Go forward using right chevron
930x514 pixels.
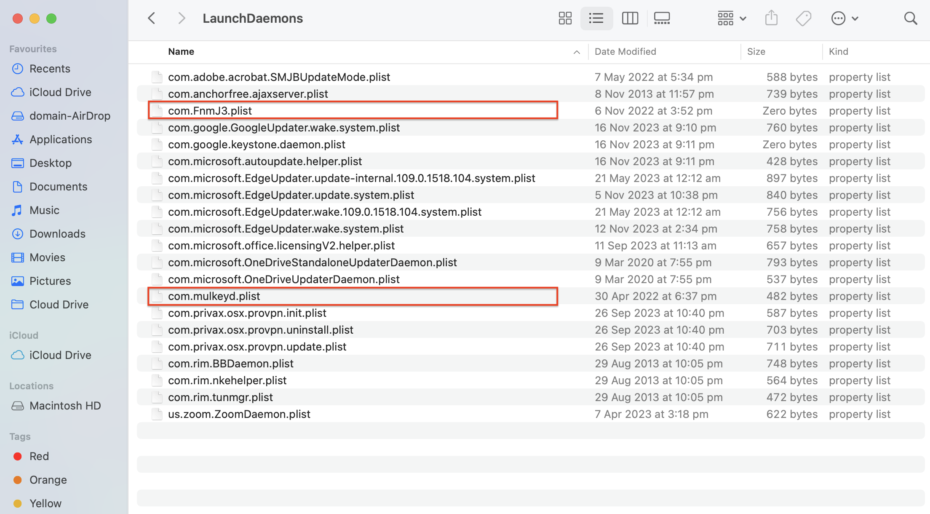pos(182,18)
